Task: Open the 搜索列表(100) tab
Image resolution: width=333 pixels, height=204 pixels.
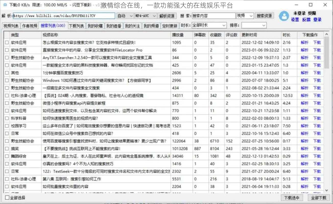Action: coord(53,25)
